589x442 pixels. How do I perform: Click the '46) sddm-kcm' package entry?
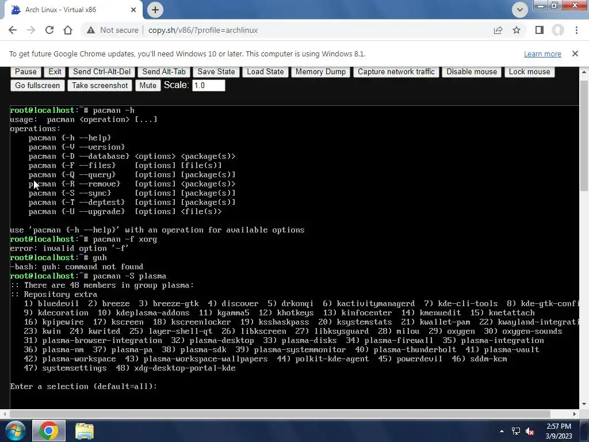coord(479,359)
